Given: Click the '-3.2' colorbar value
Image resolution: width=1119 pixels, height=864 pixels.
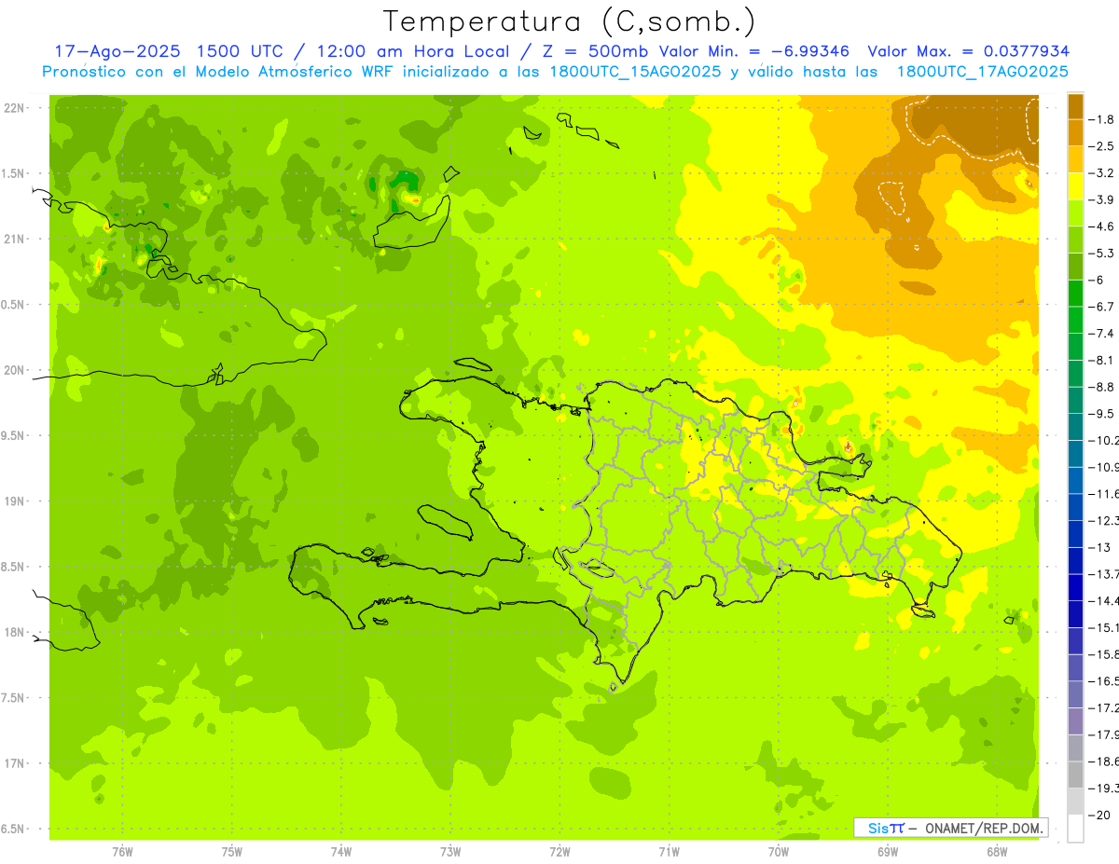Looking at the screenshot, I should (1103, 173).
